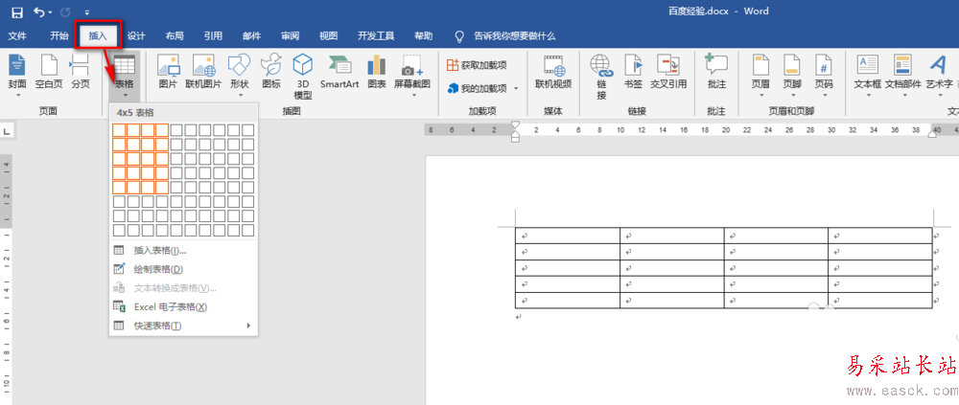
Task: Insert a 文本框 text box
Action: (867, 76)
